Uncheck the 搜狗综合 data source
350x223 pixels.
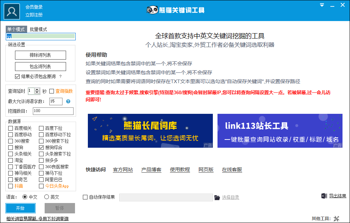click(41, 147)
